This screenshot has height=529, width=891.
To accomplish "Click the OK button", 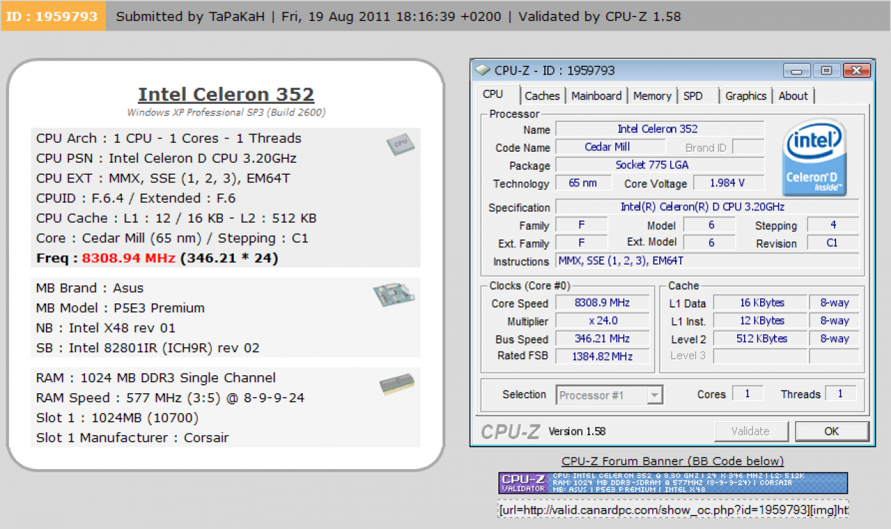I will tap(832, 432).
